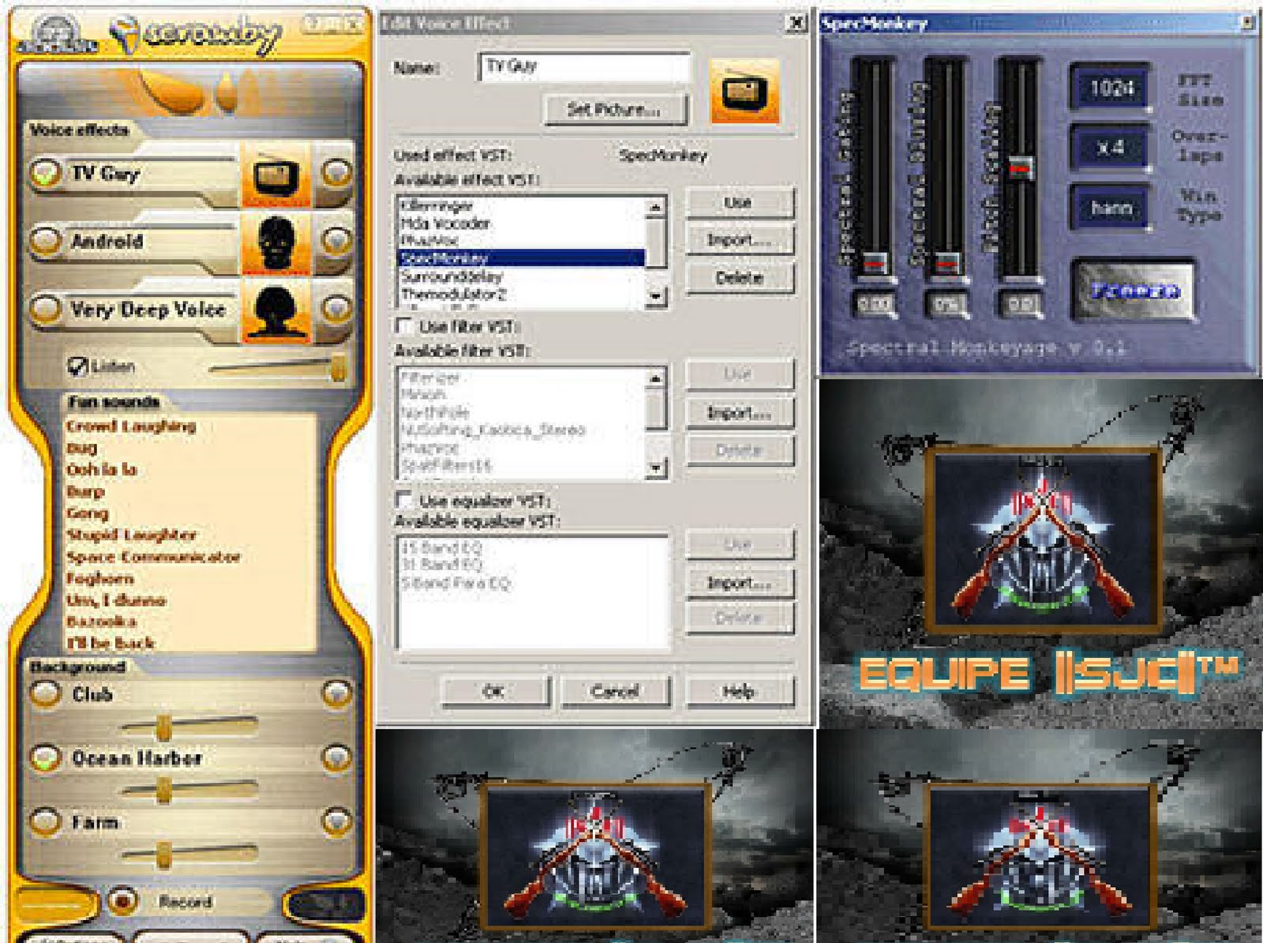Viewport: 1263px width, 943px height.
Task: Click the Set Picture button
Action: [x=615, y=109]
